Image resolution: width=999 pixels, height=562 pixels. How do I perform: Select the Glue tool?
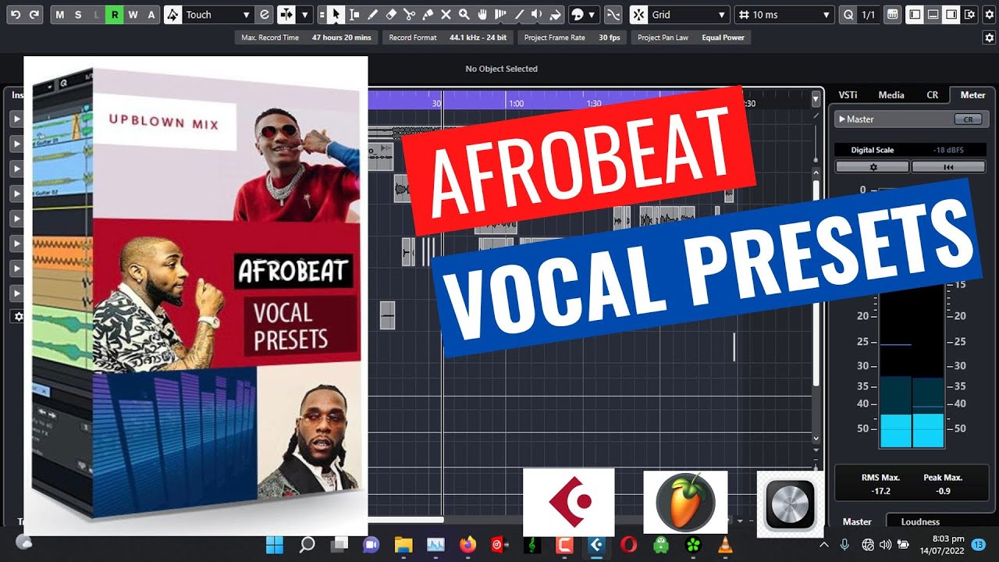(428, 15)
